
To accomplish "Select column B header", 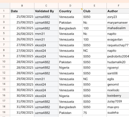I will (22, 6).
